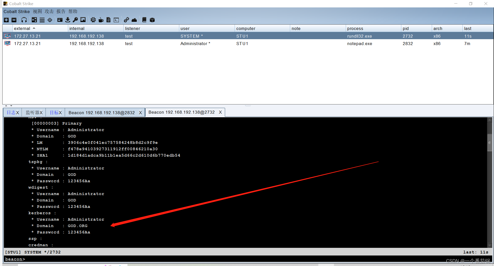Viewport: 494px width, 266px height.
Task: Switch to the 目标 (Targets) tab
Action: 54,113
